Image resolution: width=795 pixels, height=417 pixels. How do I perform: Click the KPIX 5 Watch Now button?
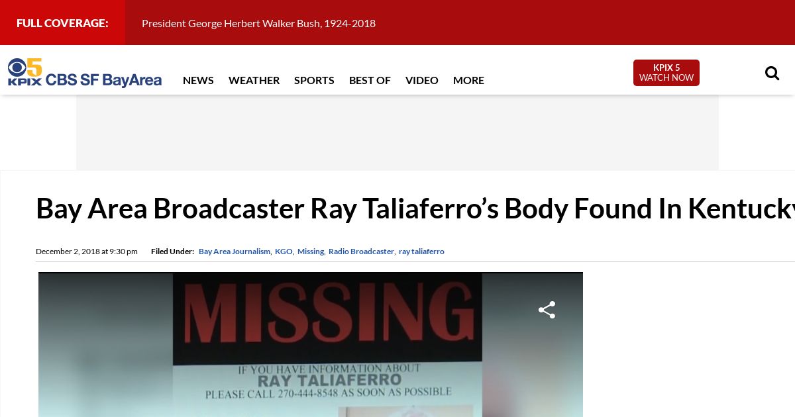(666, 73)
